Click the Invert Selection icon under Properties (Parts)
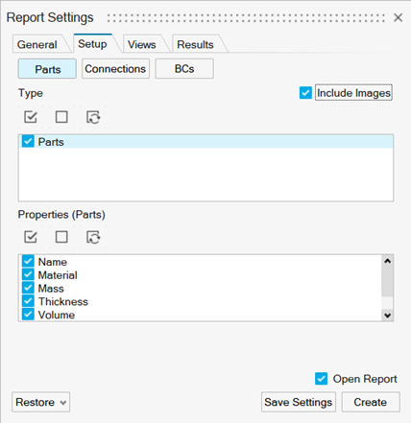Screen dimensions: 411x423 (x=93, y=237)
